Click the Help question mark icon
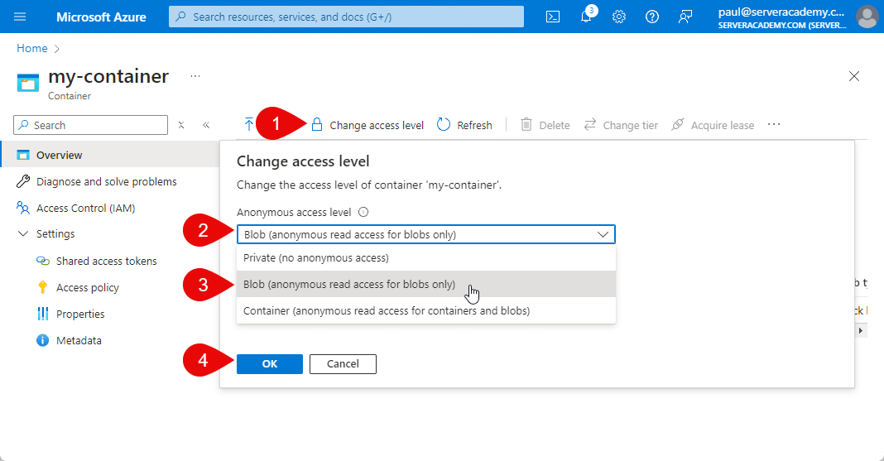 coord(652,17)
